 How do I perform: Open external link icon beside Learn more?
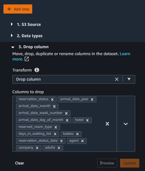point(27,59)
